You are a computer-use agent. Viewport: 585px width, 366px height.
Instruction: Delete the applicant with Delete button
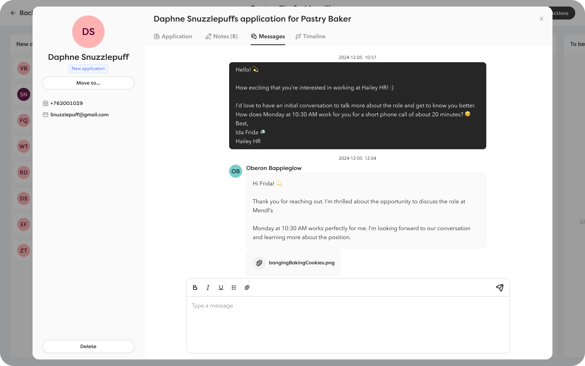tap(88, 346)
